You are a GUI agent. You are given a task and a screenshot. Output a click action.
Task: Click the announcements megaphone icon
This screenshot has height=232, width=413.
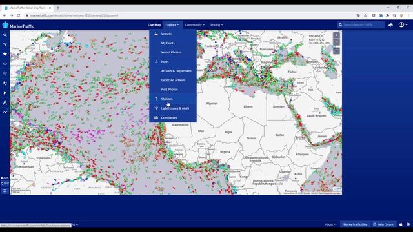pos(390,24)
